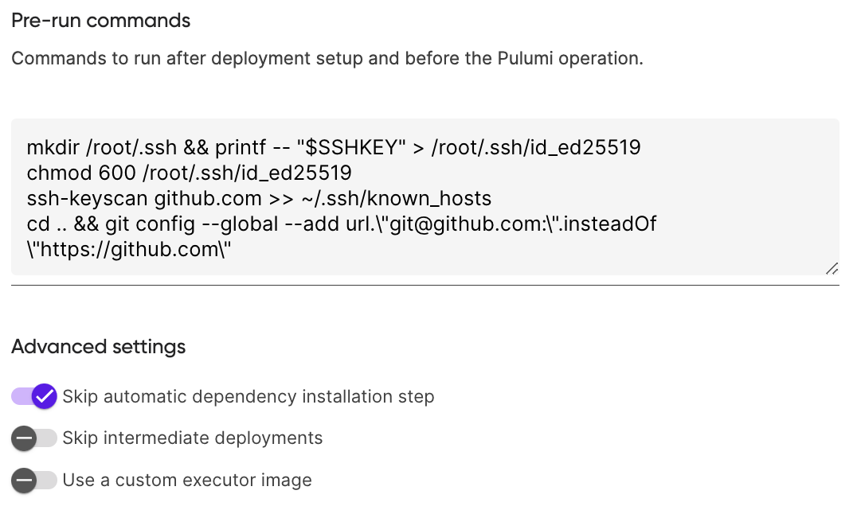Click the gray knob of the intermediate deployments switch

pos(24,438)
